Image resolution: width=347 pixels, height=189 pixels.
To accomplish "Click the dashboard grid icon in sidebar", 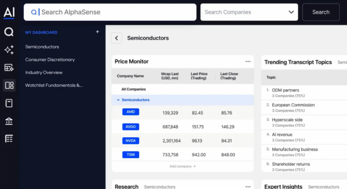I will [x=9, y=85].
